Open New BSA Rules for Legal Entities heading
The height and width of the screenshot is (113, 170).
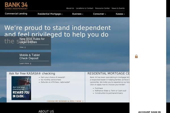(32, 40)
